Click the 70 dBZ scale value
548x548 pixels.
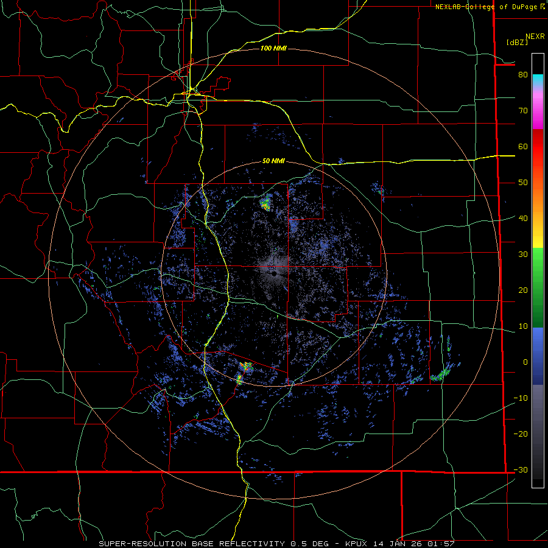tap(523, 110)
